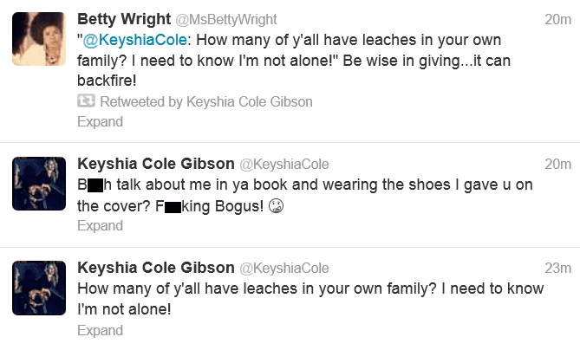The image size is (580, 350).
Task: Open Keyshia Cole Gibson avatar on the 23m tweet
Action: point(39,288)
